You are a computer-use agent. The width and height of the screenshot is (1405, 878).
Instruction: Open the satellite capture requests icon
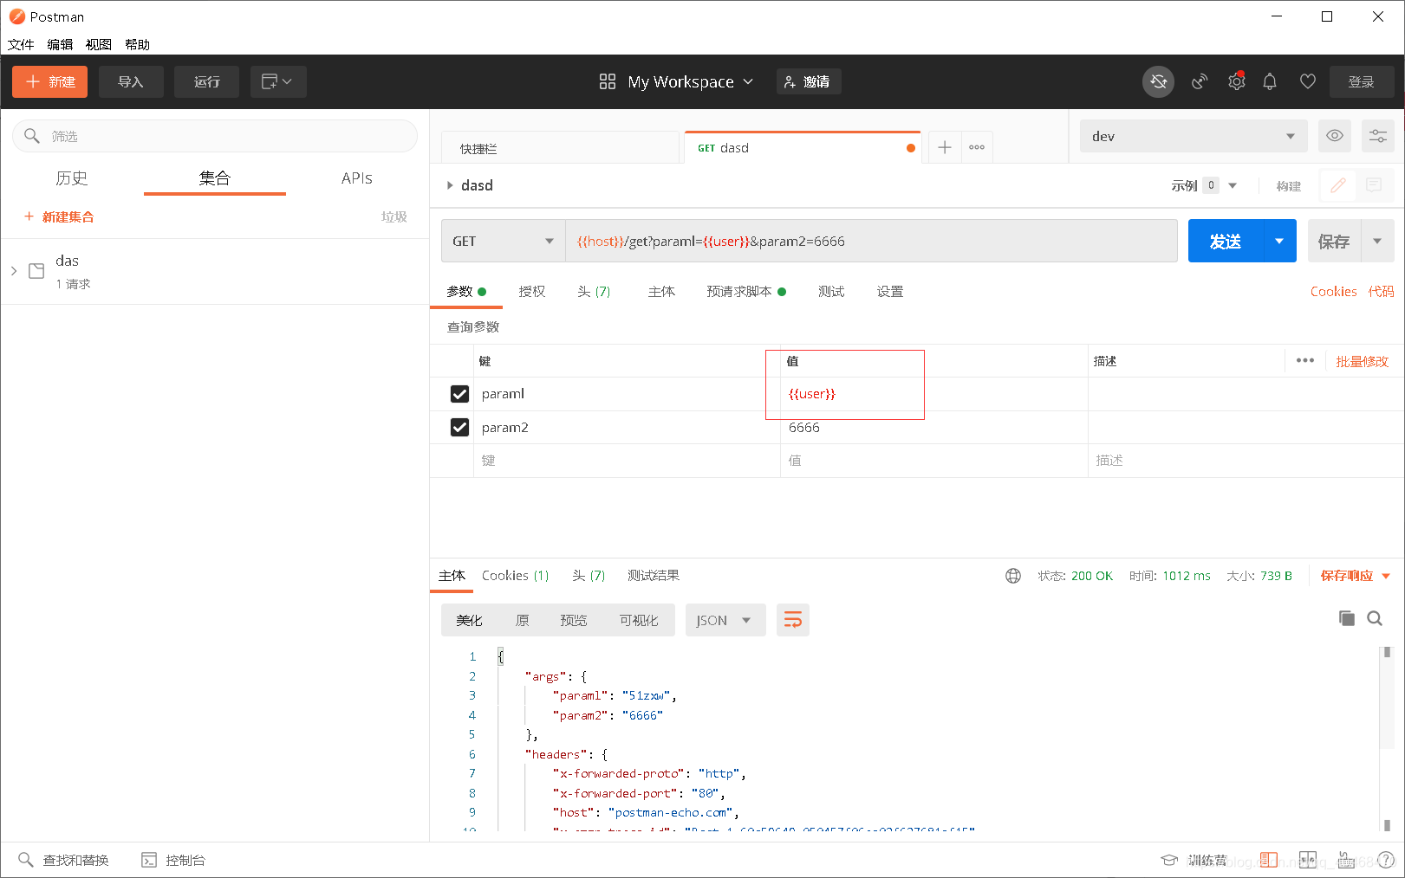pyautogui.click(x=1200, y=81)
